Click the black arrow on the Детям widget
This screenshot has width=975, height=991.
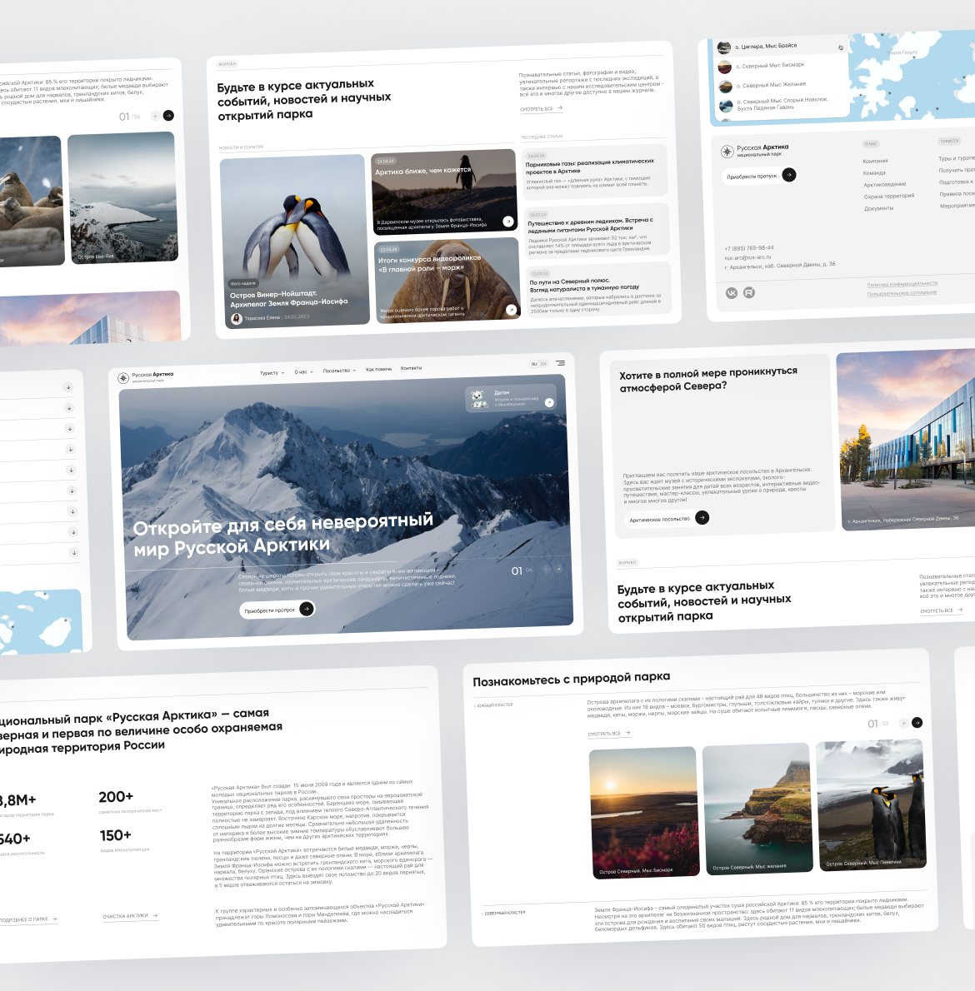(x=550, y=402)
